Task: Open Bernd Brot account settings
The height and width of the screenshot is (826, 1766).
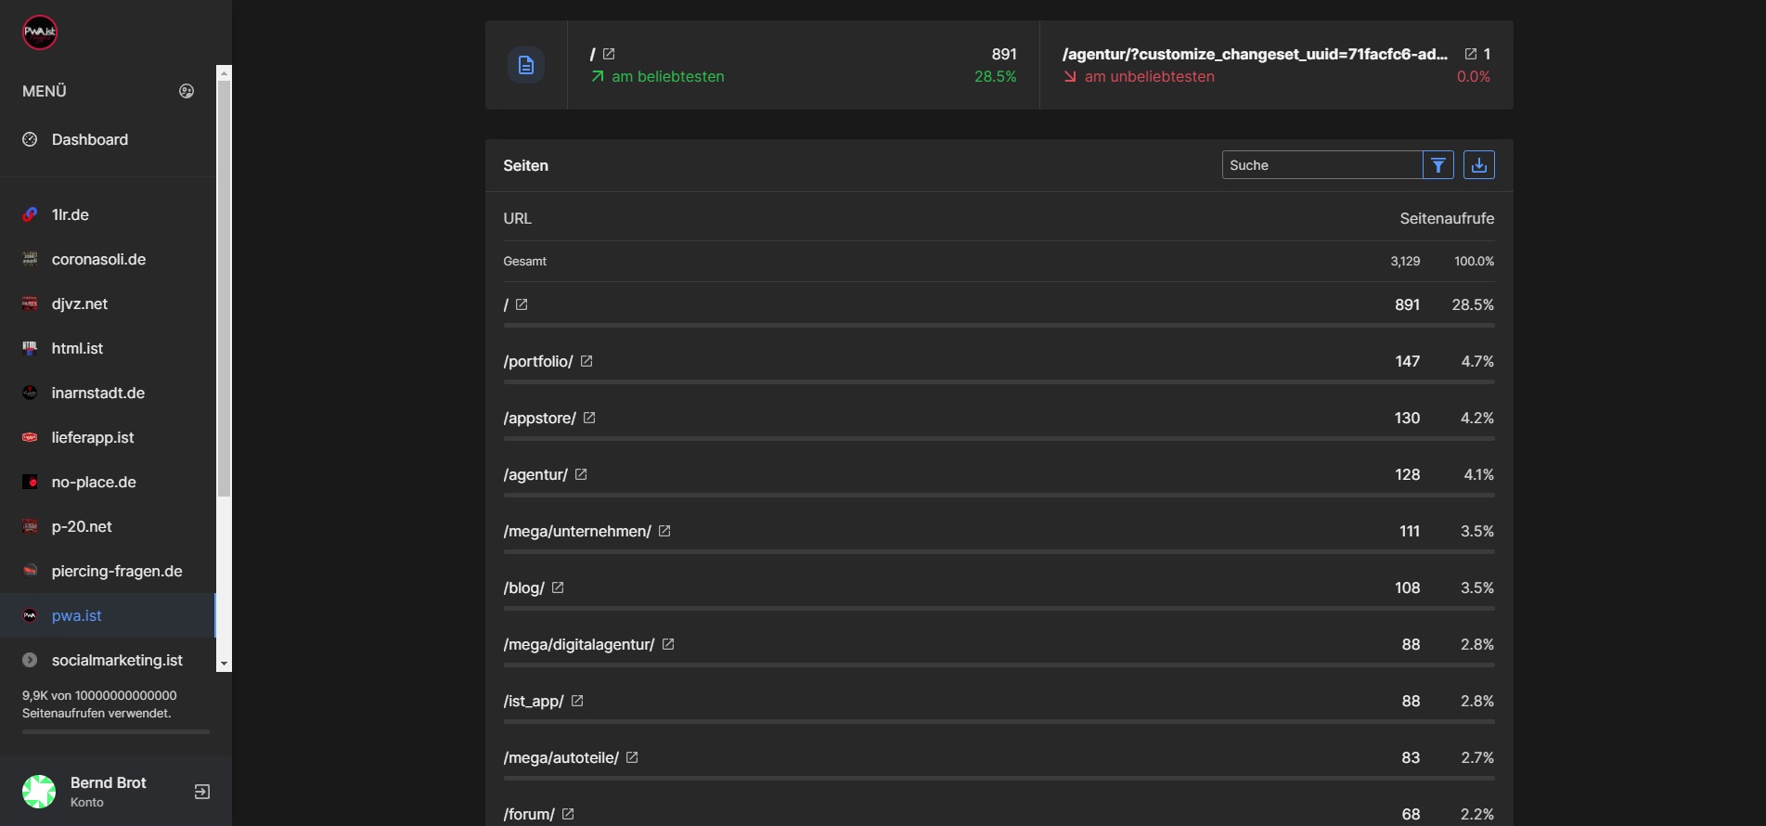Action: pos(108,791)
